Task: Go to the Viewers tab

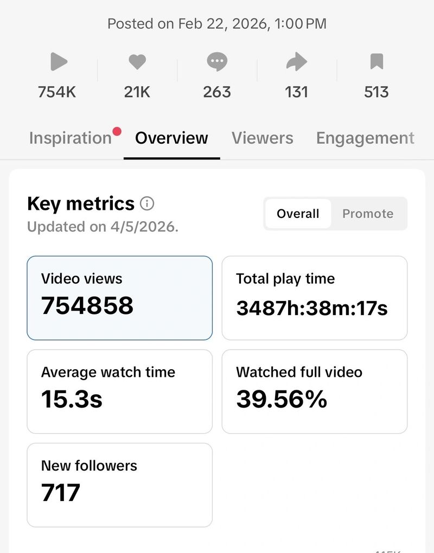Action: coord(262,138)
